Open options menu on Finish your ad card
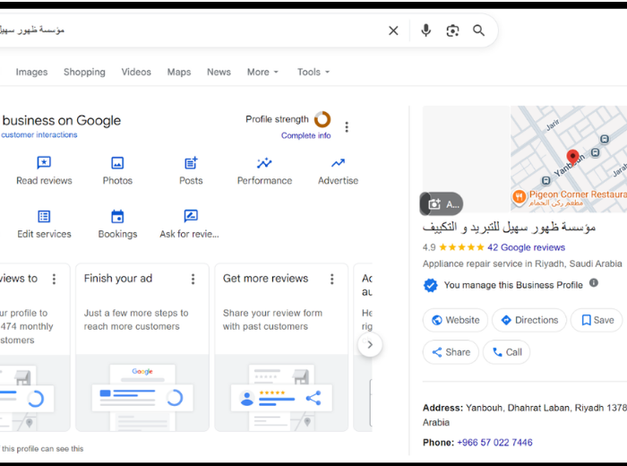627x466 pixels. point(193,279)
